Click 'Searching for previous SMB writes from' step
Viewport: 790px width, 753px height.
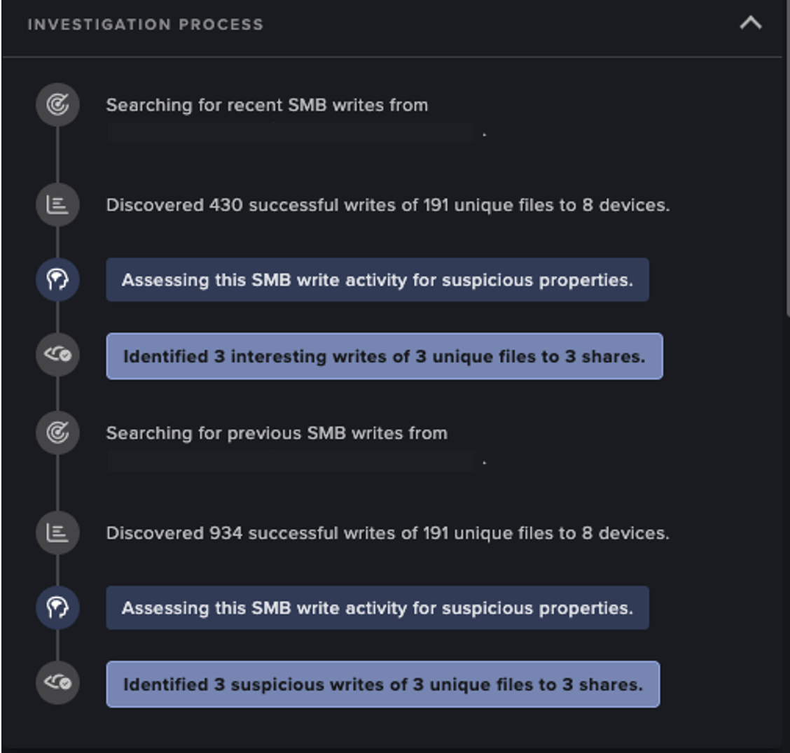(277, 433)
